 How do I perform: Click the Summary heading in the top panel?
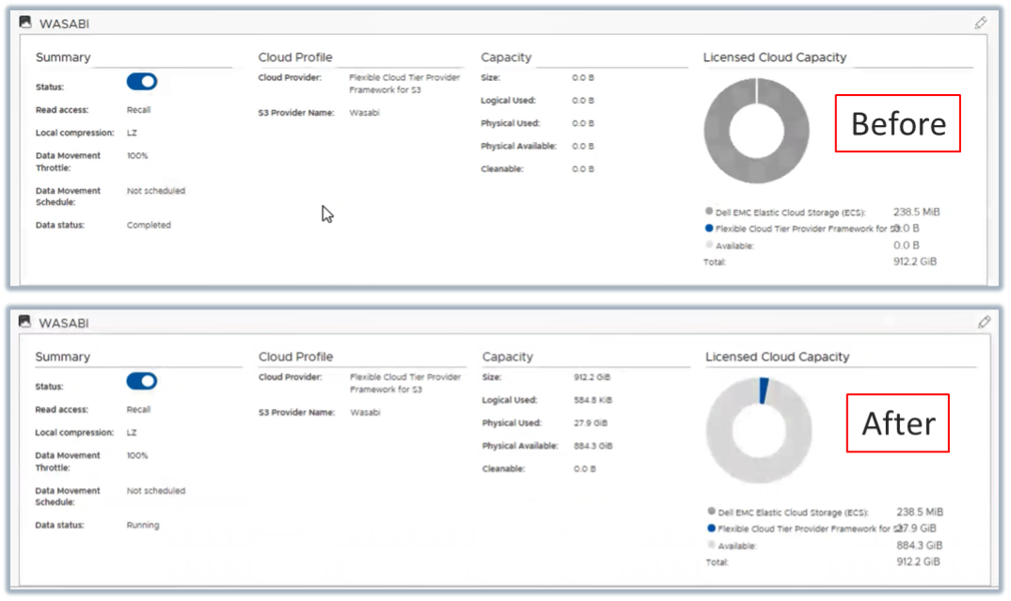[63, 57]
